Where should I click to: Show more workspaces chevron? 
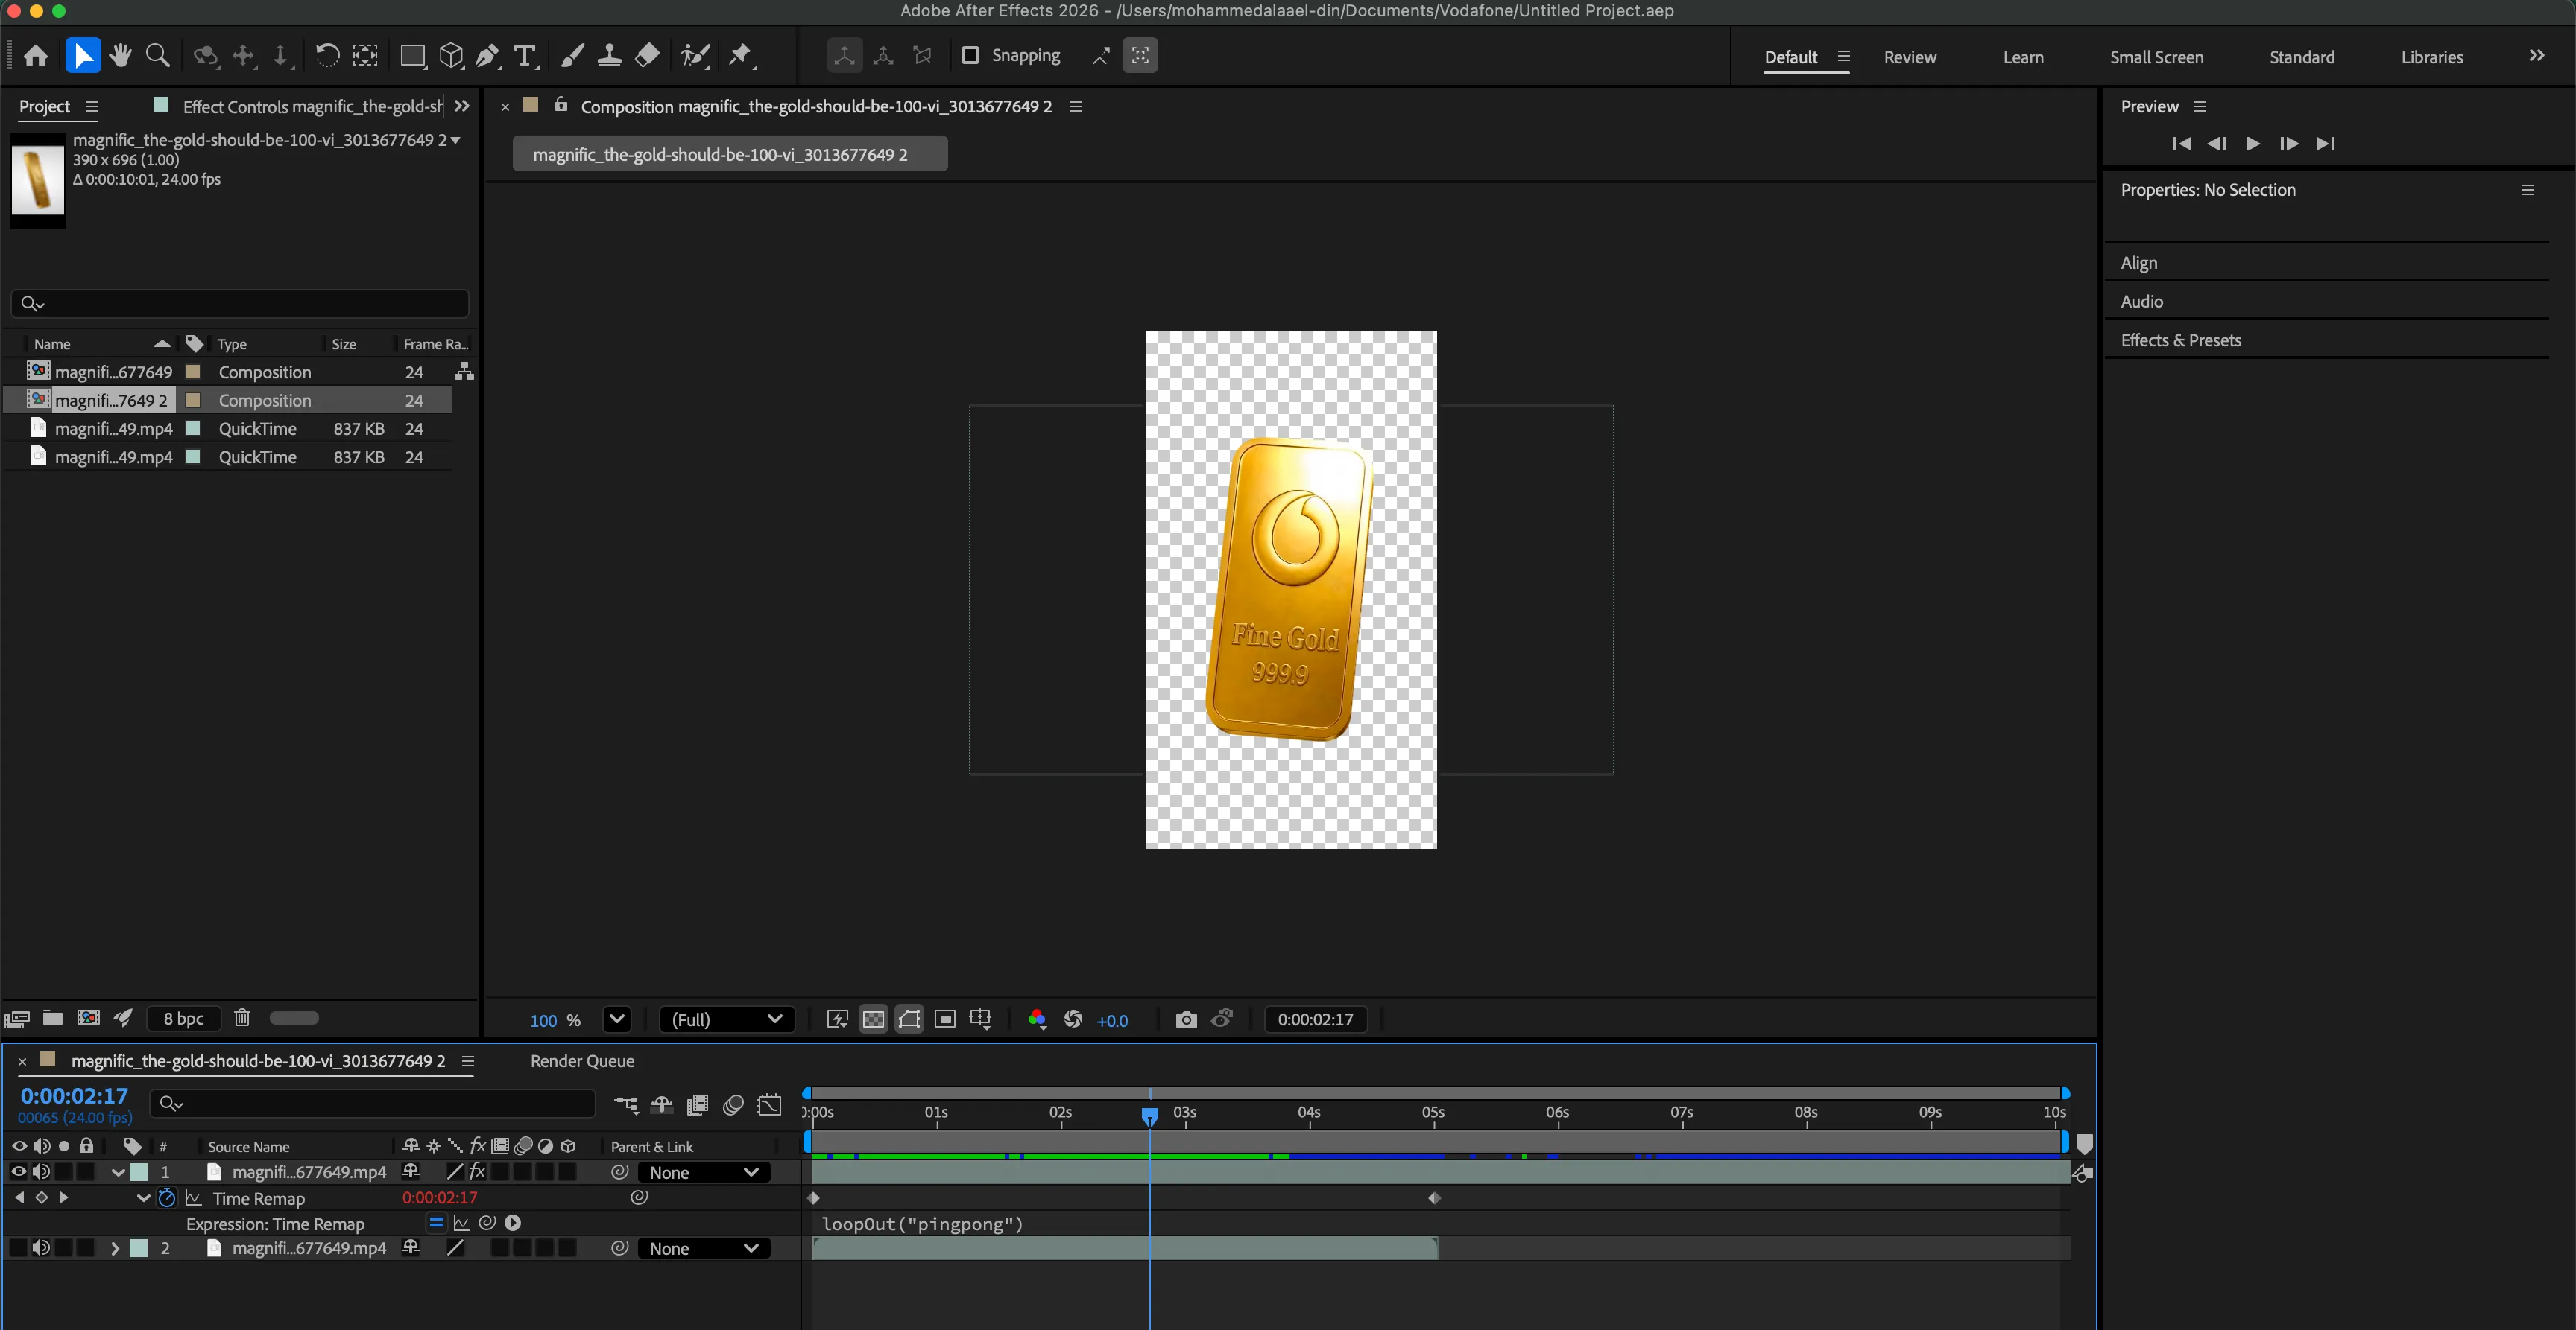click(x=2537, y=56)
